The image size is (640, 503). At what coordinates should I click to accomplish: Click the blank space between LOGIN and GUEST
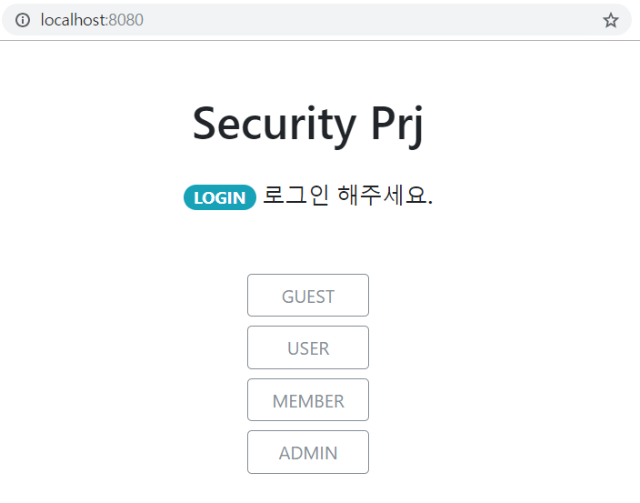point(308,244)
